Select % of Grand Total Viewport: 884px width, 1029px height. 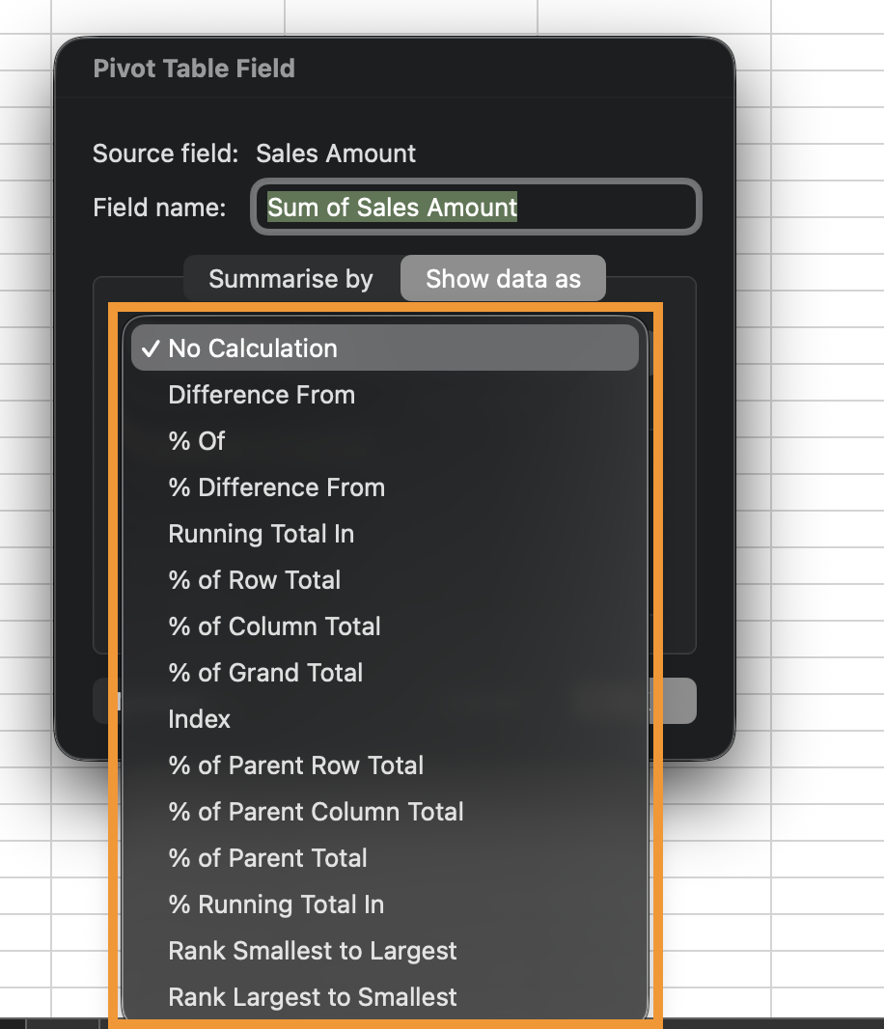point(266,673)
